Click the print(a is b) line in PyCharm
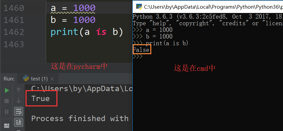This screenshot has width=283, height=131. point(87,32)
